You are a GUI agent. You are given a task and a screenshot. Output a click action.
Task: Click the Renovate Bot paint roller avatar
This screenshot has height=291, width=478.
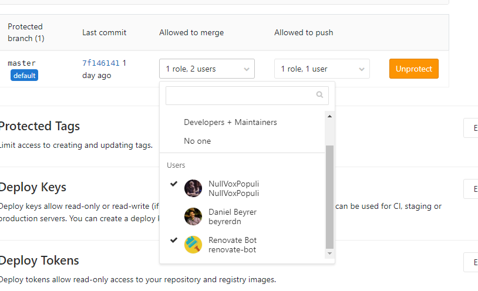tap(193, 245)
